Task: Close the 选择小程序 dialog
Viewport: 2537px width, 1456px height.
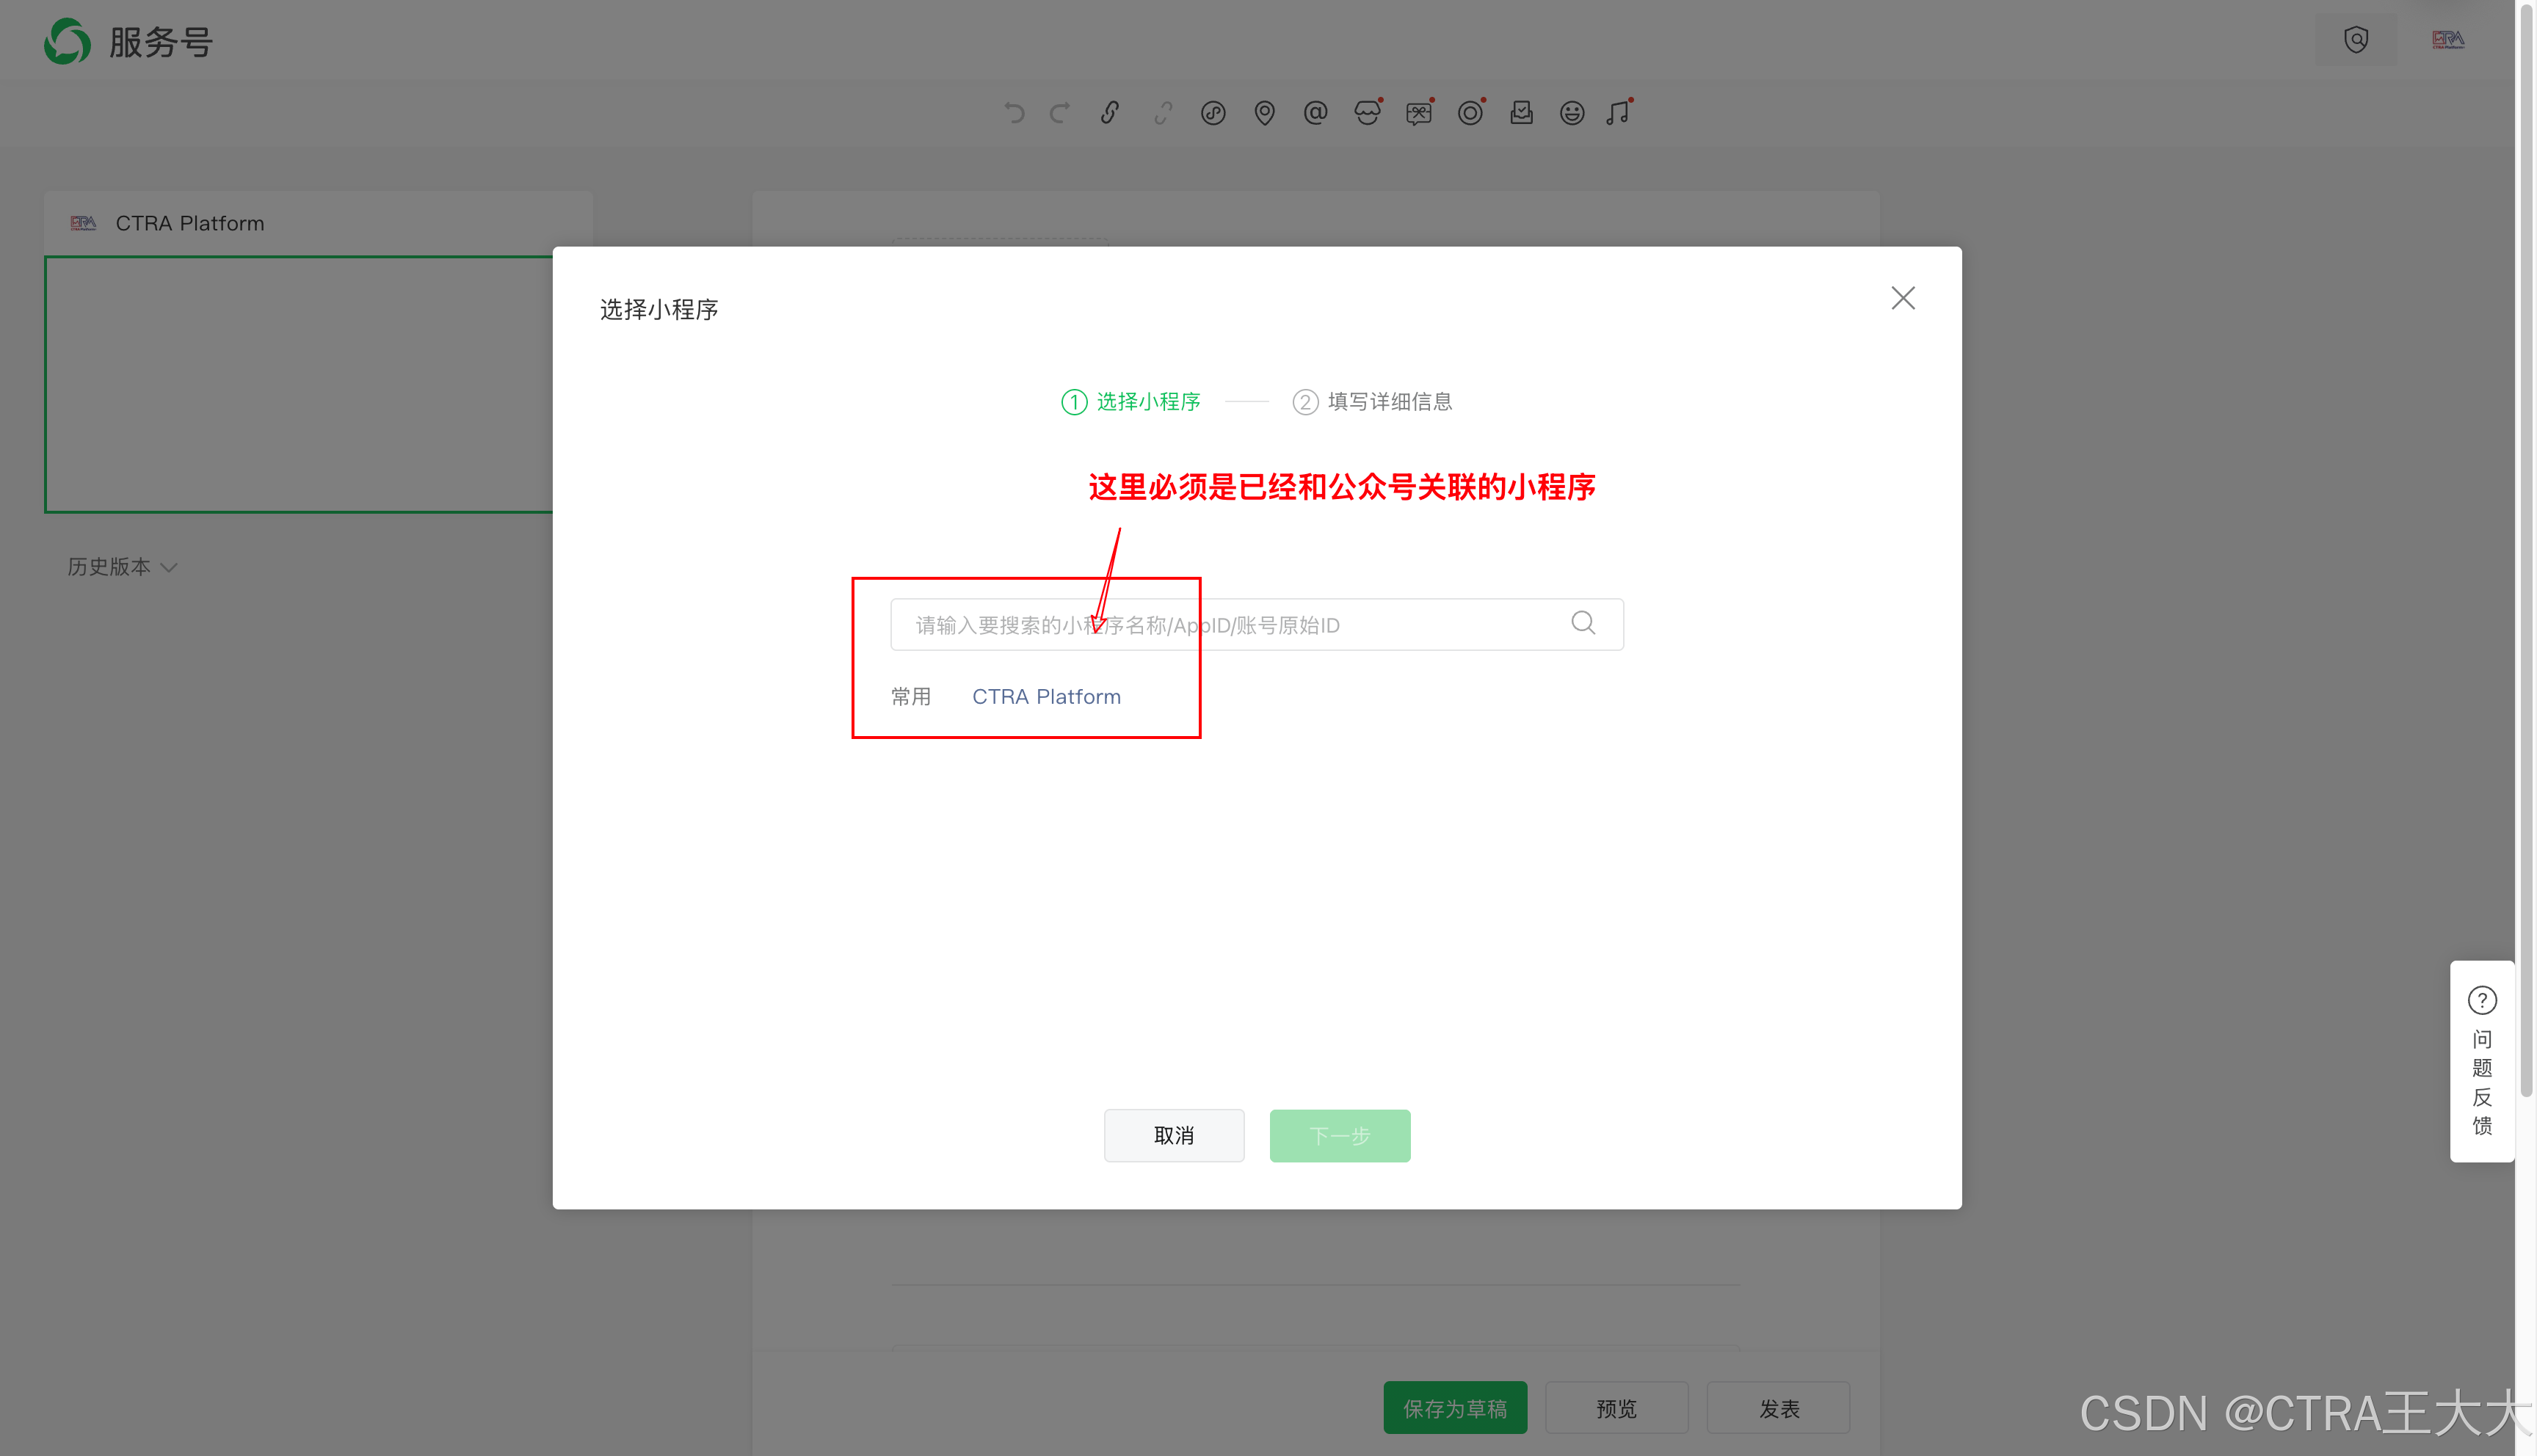Action: pos(1902,298)
